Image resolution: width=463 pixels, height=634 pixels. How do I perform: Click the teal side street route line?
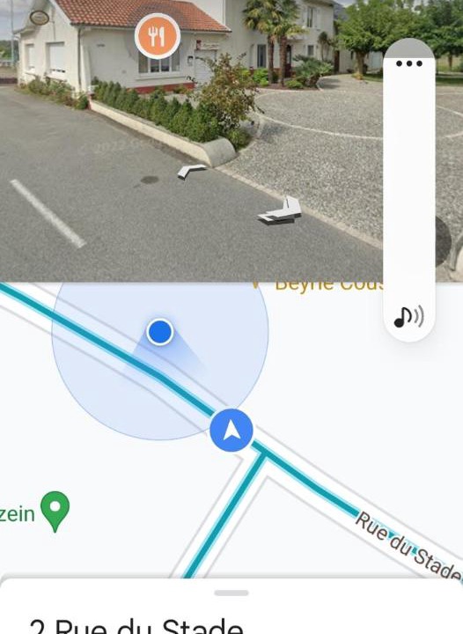[223, 515]
